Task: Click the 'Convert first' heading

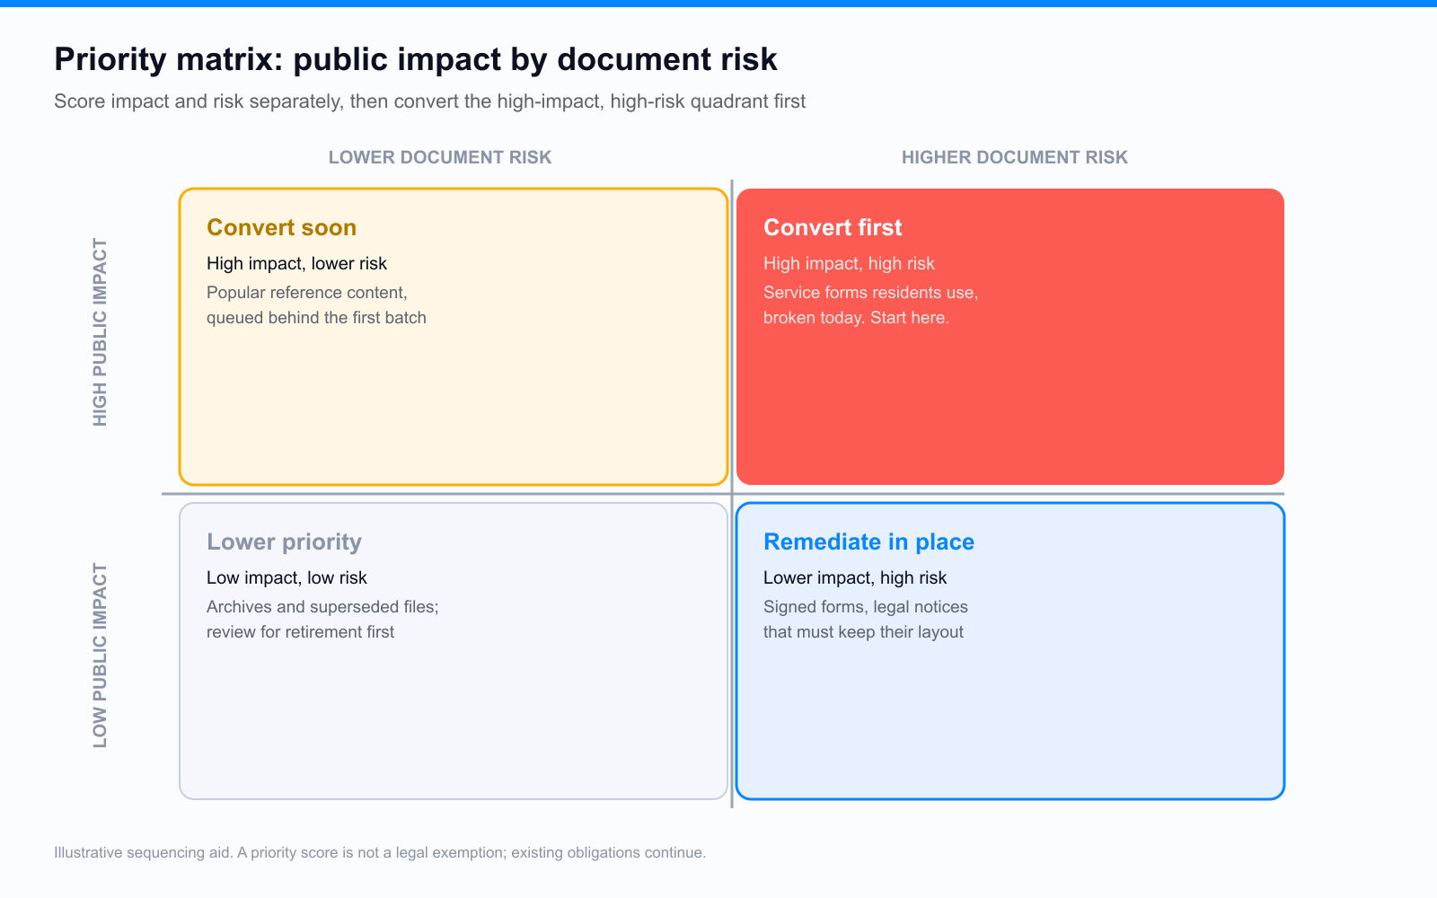Action: click(833, 227)
